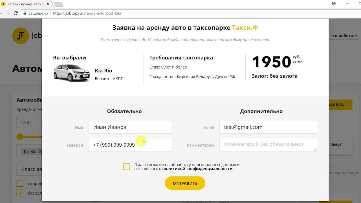
Task: Open the Chrome profile avatar icon
Action: coord(334,4)
